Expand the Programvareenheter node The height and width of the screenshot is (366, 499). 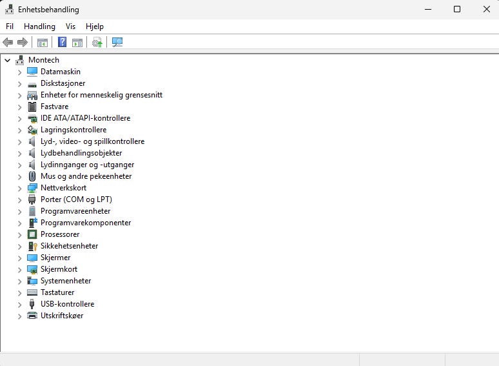(x=20, y=212)
